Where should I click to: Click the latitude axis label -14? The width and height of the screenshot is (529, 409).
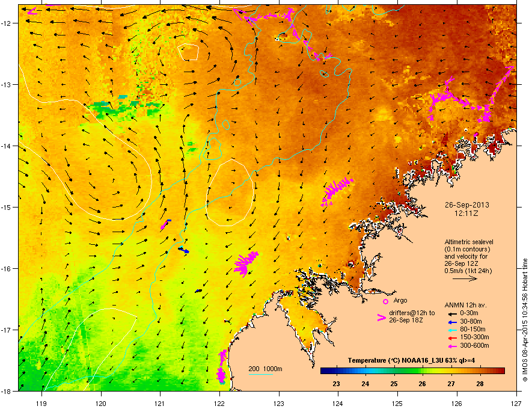click(6, 146)
